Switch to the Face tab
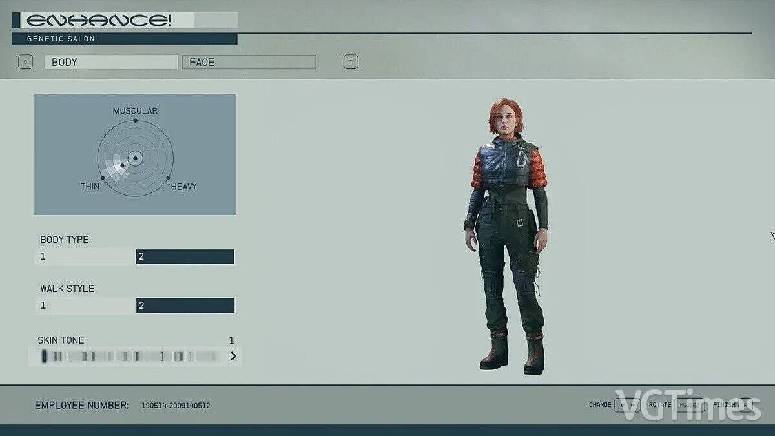775x436 pixels. coord(249,62)
